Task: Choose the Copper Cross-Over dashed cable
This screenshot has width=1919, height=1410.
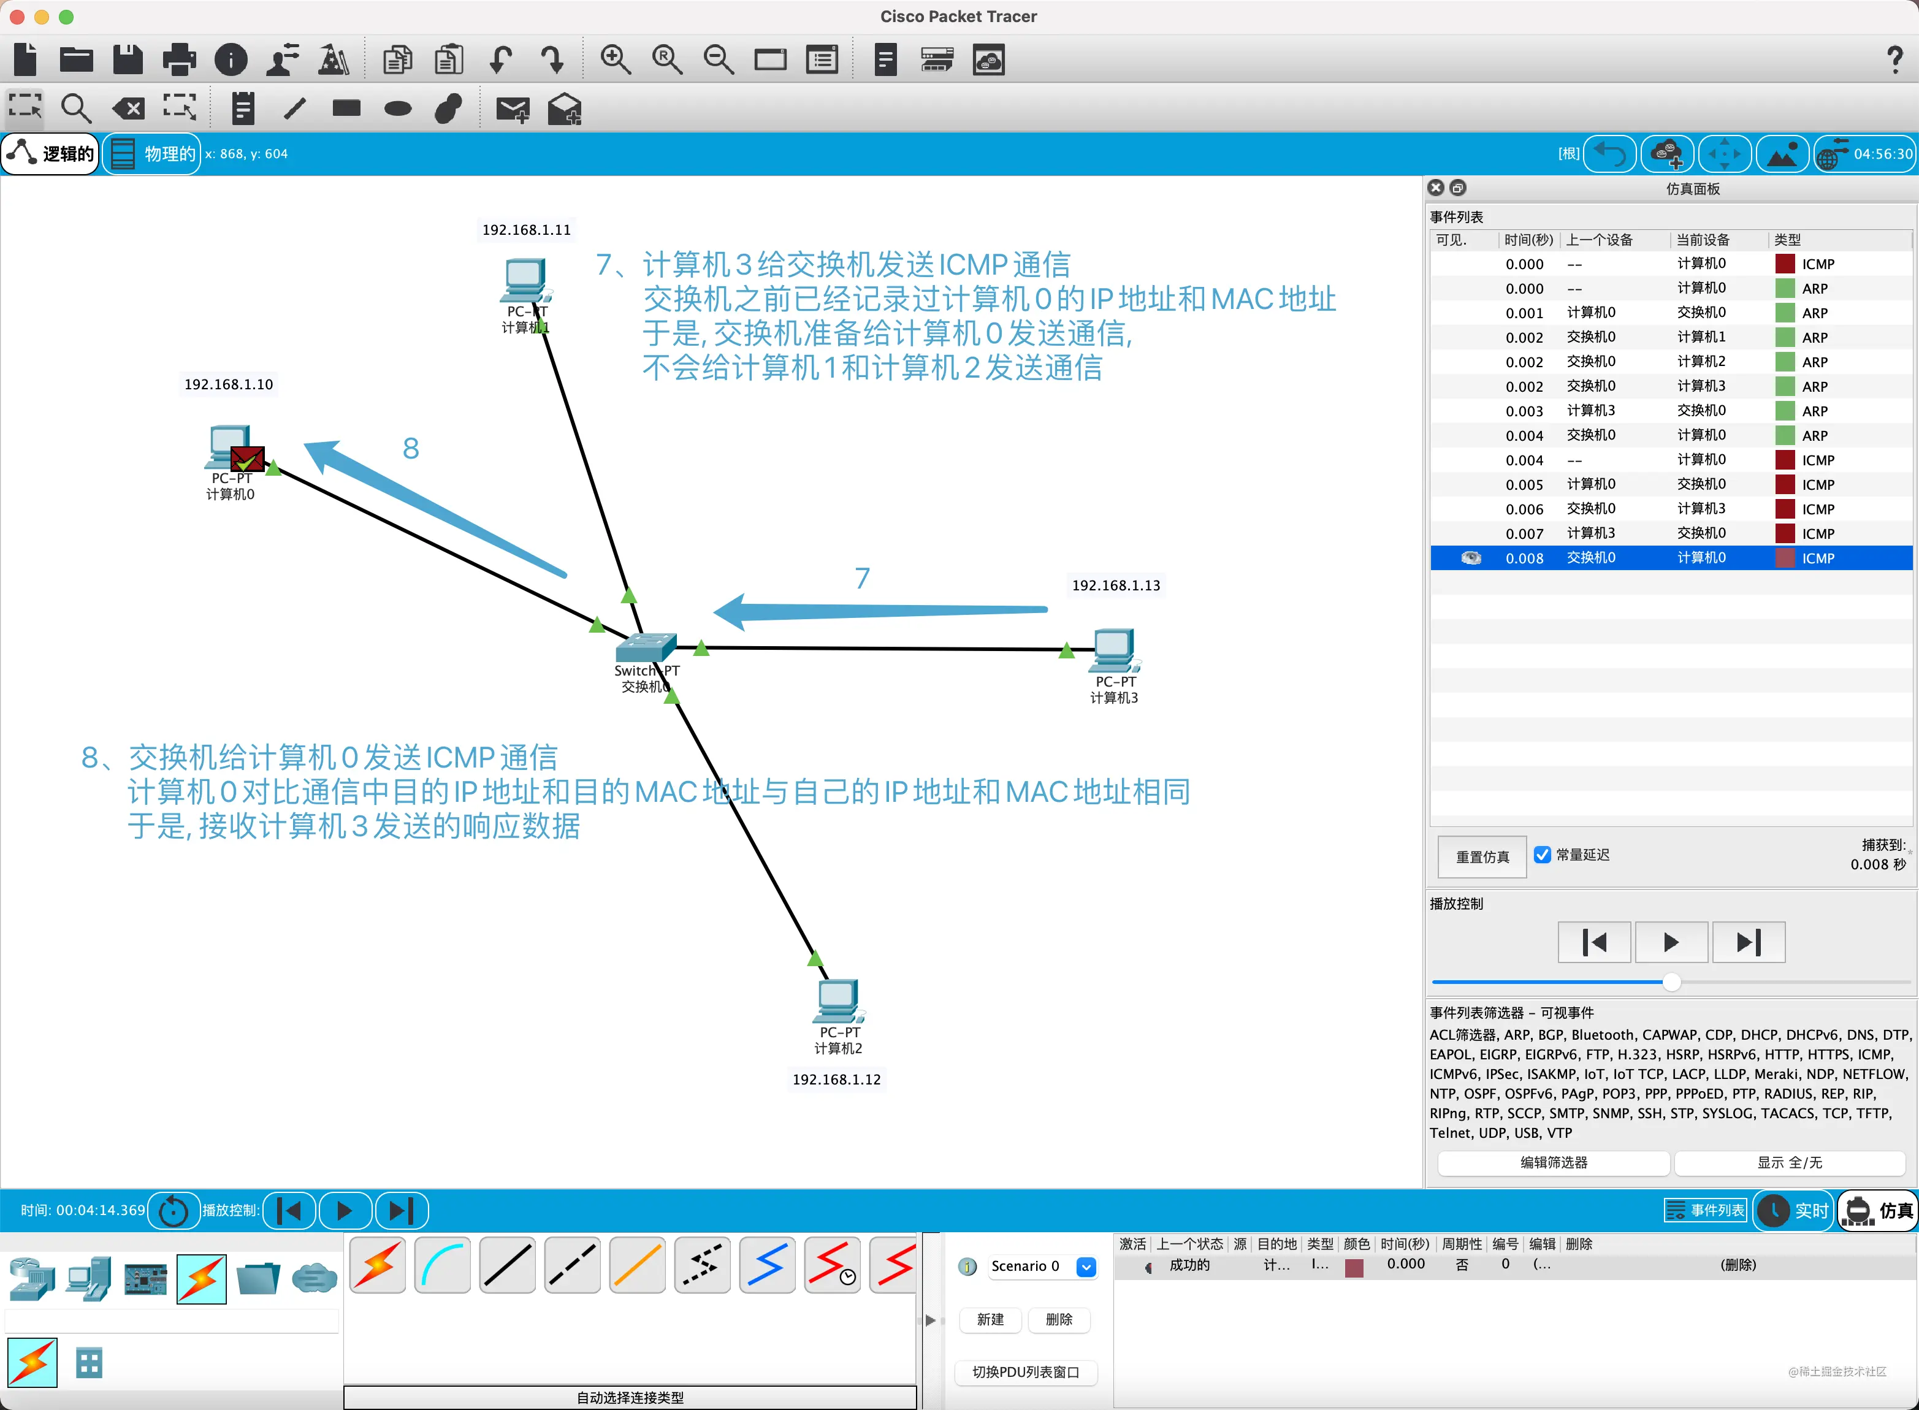Action: click(x=572, y=1265)
